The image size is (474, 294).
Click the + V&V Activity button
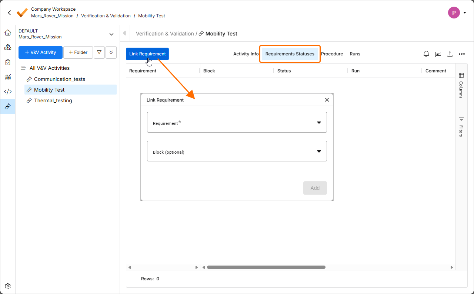(40, 52)
